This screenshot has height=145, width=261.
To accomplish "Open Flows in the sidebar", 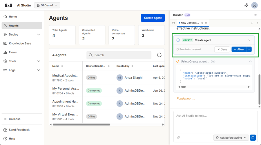I will pos(22,52).
